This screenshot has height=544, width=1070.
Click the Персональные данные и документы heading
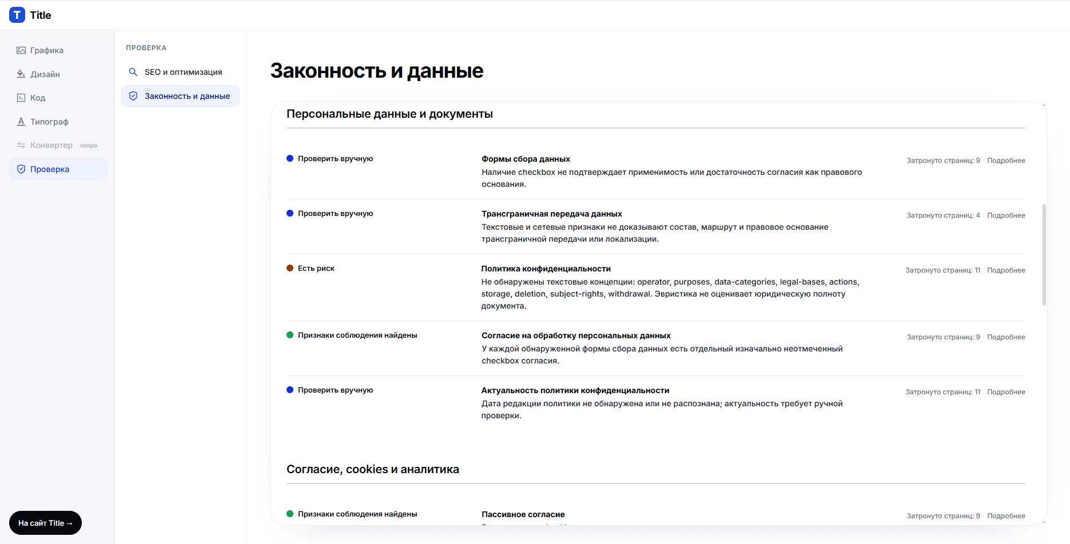(x=389, y=114)
